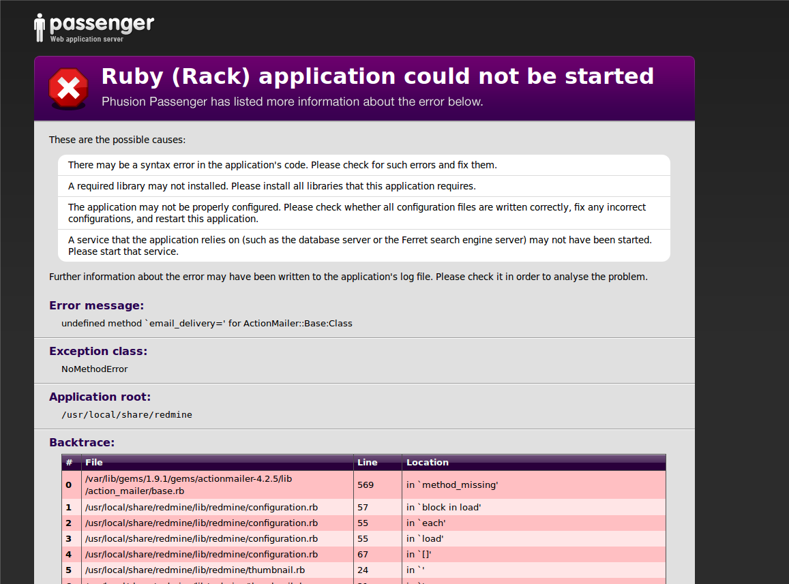Screen dimensions: 789x584
Task: Click line number 569 in the backtrace
Action: tap(365, 485)
